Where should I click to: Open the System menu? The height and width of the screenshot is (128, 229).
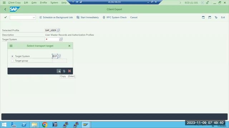(54, 2)
